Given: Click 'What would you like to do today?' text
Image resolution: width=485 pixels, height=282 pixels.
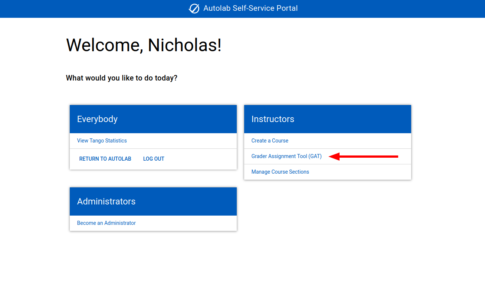Looking at the screenshot, I should [x=122, y=78].
